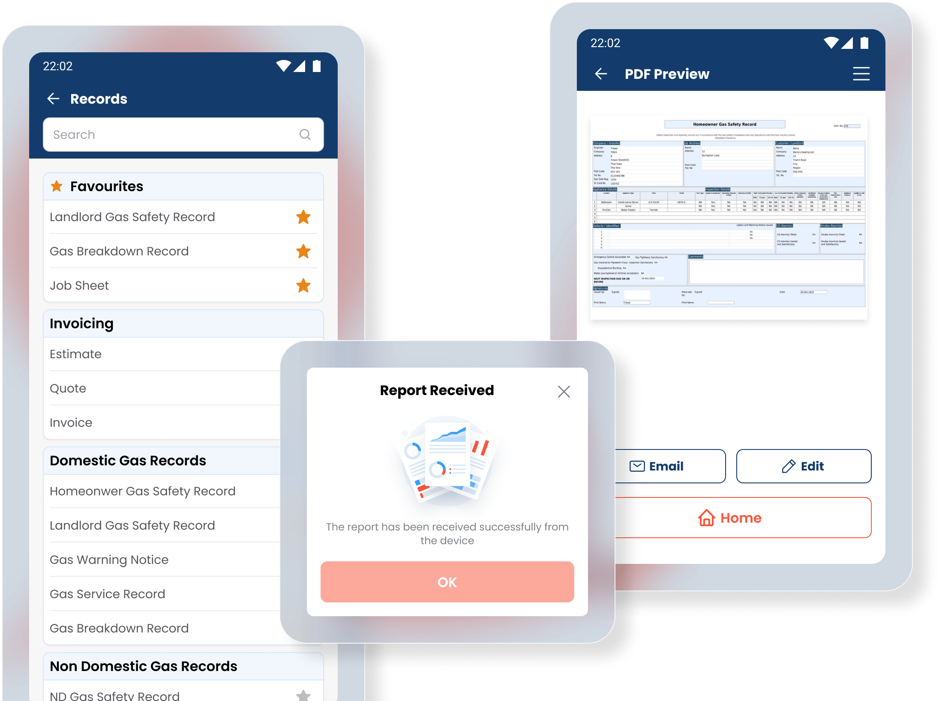Select Homeowner Gas Safety Record menu item
The width and height of the screenshot is (942, 701).
tap(142, 491)
